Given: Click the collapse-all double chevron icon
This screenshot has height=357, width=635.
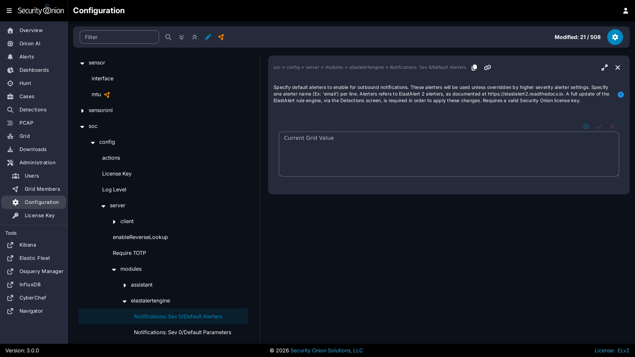Looking at the screenshot, I should [x=194, y=37].
